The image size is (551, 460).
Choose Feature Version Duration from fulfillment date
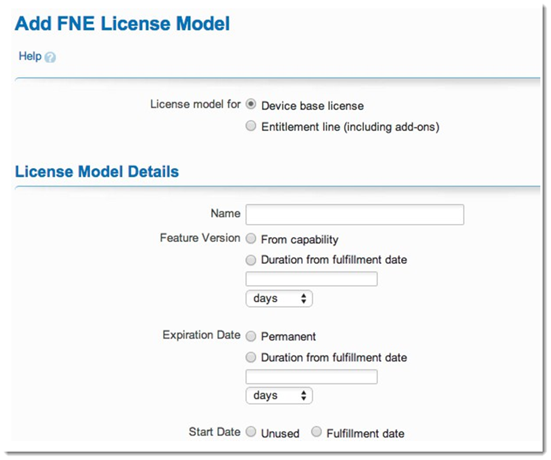(251, 260)
